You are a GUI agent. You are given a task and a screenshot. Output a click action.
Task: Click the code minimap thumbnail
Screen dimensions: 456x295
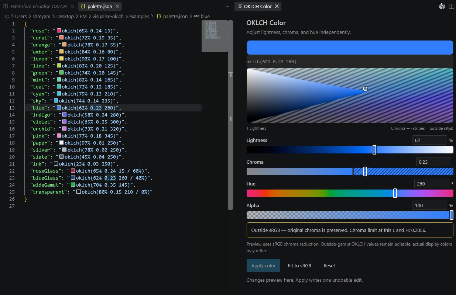coord(215,36)
